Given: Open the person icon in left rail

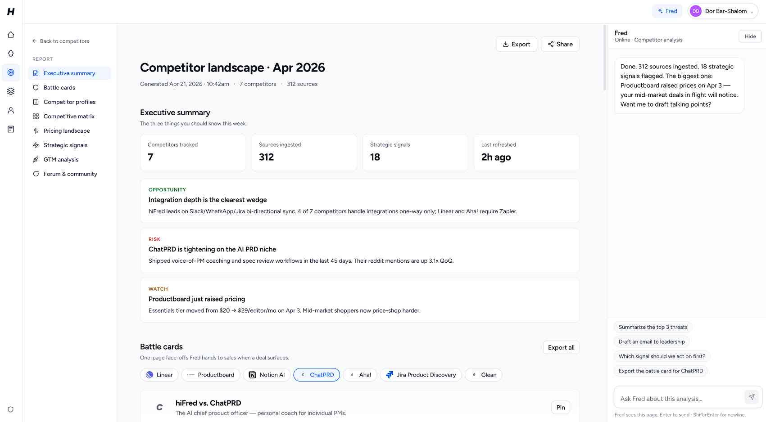Looking at the screenshot, I should coord(11,110).
